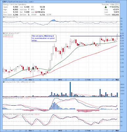Click the Volume 136.70K, SMA(20) legend text
Screen dimensions: 127x132
pyautogui.click(x=19, y=82)
